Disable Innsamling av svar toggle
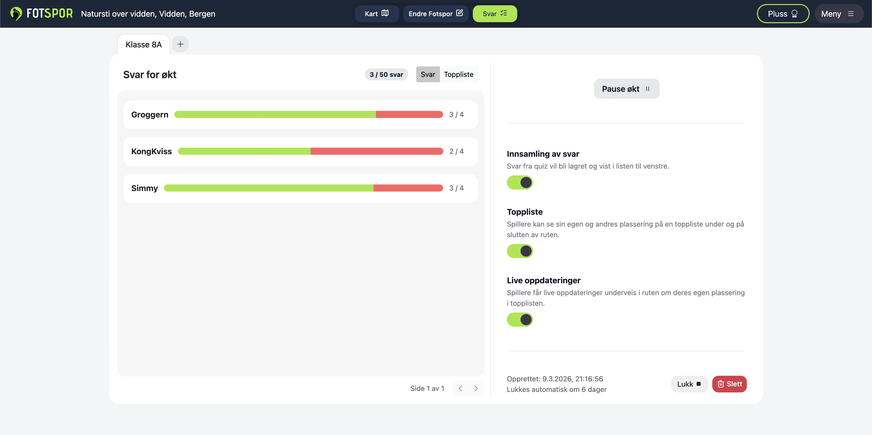872x435 pixels. click(x=520, y=182)
